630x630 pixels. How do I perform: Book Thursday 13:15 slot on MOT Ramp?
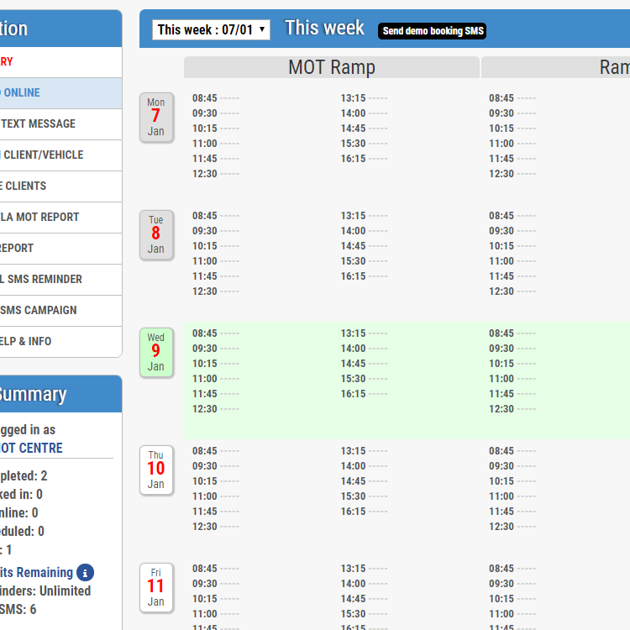[365, 451]
